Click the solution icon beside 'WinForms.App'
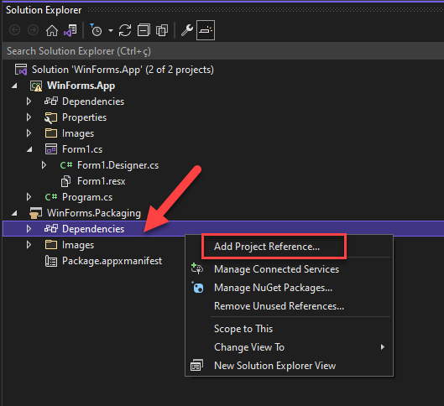Viewport: 444px width, 406px height. coord(21,70)
